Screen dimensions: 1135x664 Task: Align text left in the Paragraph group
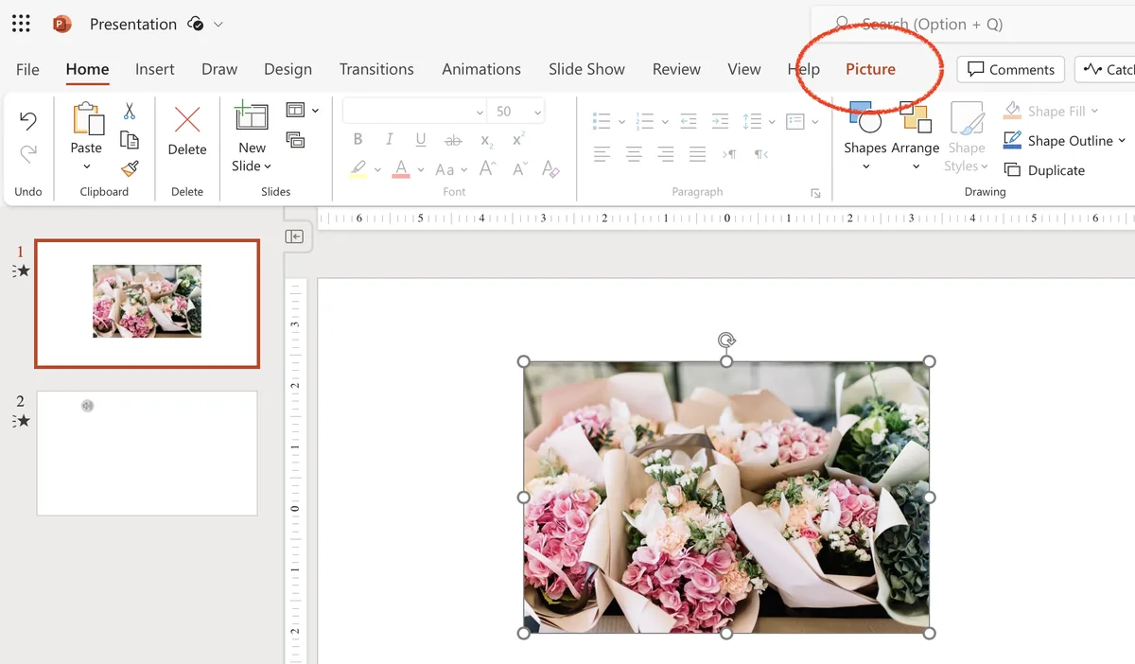(x=602, y=154)
